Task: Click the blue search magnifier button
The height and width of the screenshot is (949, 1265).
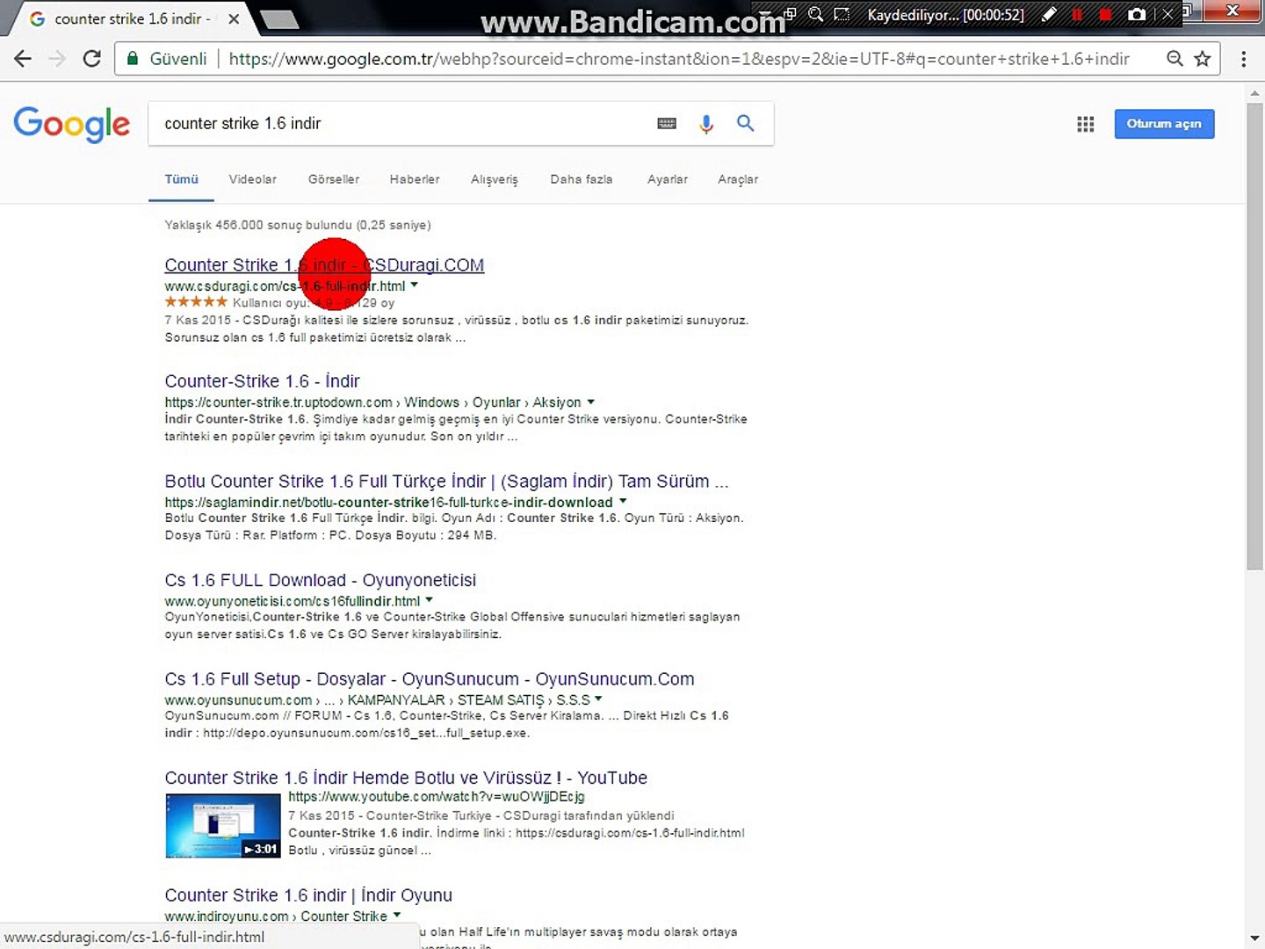Action: click(746, 123)
